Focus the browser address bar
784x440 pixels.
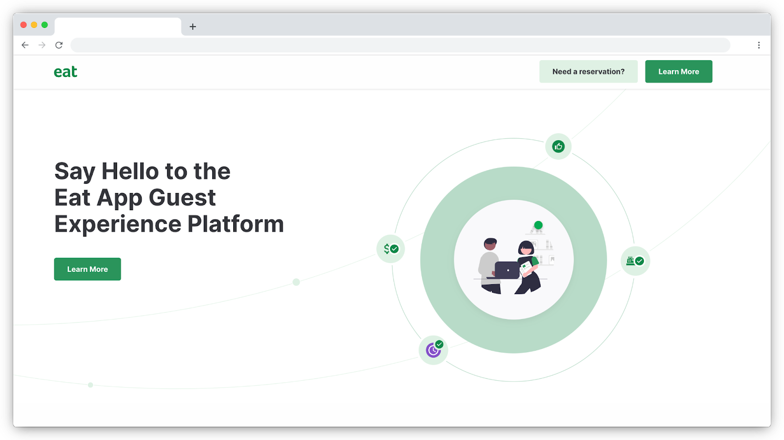[x=400, y=45]
